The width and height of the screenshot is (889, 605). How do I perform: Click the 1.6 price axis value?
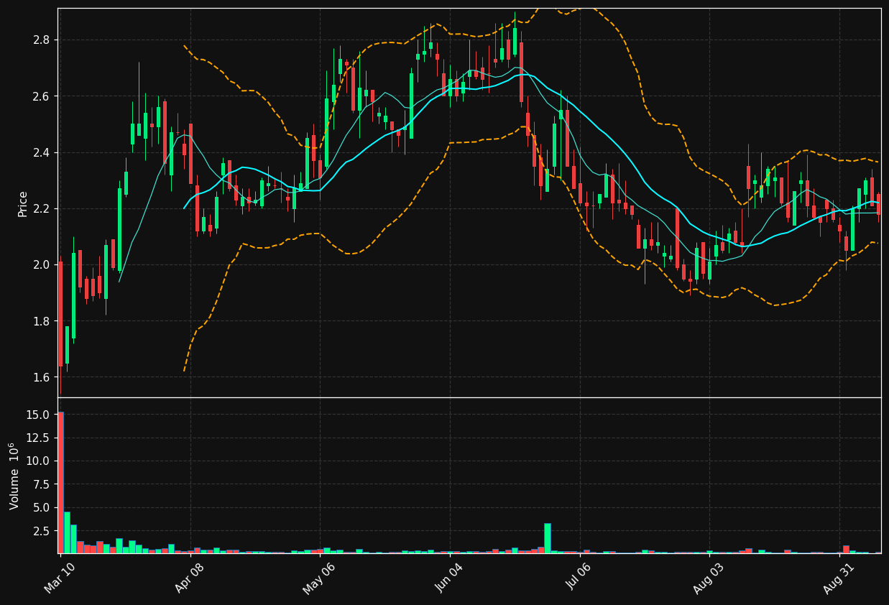point(40,377)
